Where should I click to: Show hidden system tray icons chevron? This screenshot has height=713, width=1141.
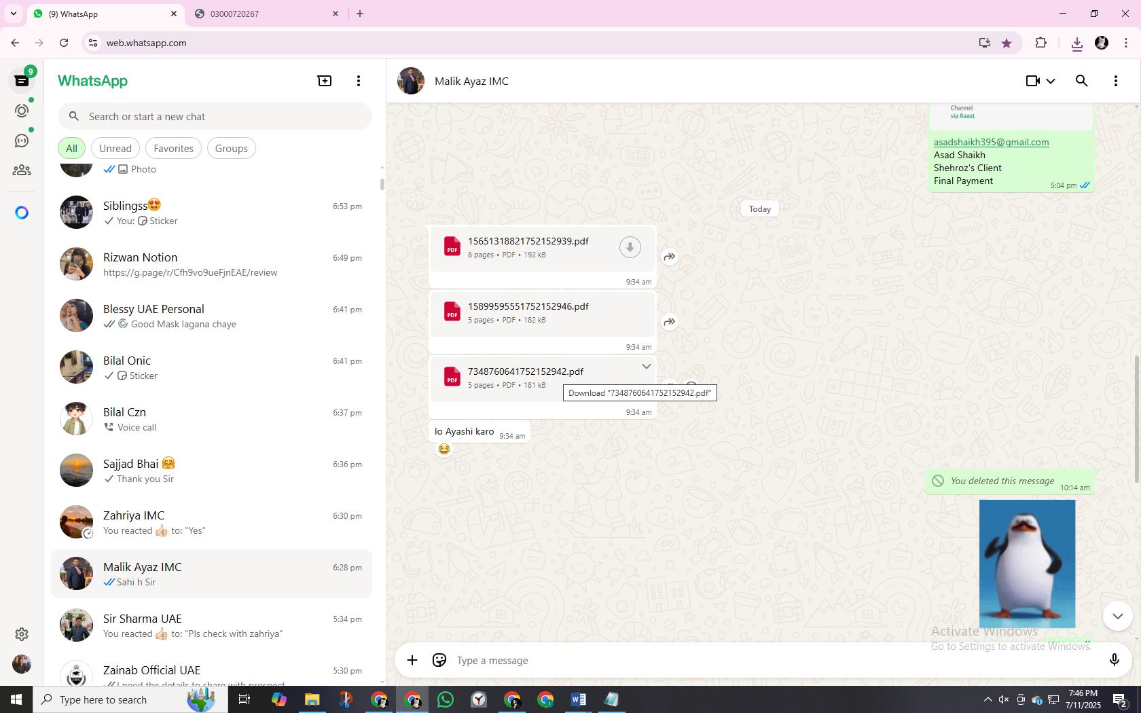point(988,699)
